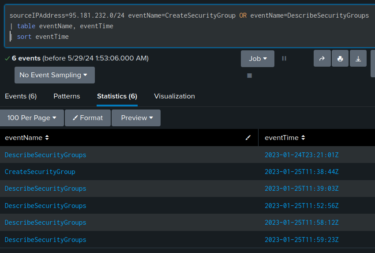Click timestamp 2023-01-24T23:21:01Z
Viewport: 375px width, 253px height.
tap(301, 155)
